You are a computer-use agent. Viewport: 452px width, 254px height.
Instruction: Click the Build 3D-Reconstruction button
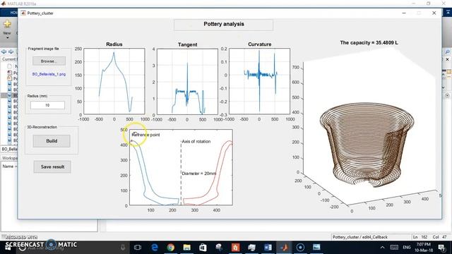(52, 141)
